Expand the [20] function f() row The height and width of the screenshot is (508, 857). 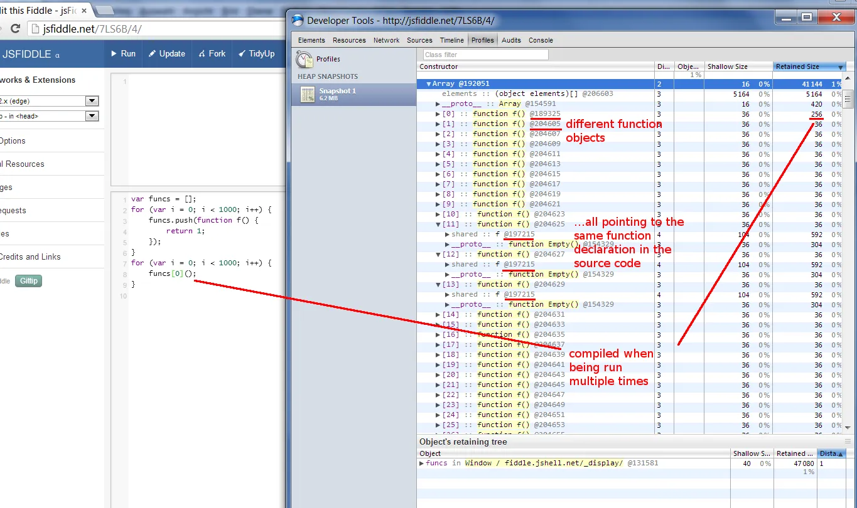[438, 375]
